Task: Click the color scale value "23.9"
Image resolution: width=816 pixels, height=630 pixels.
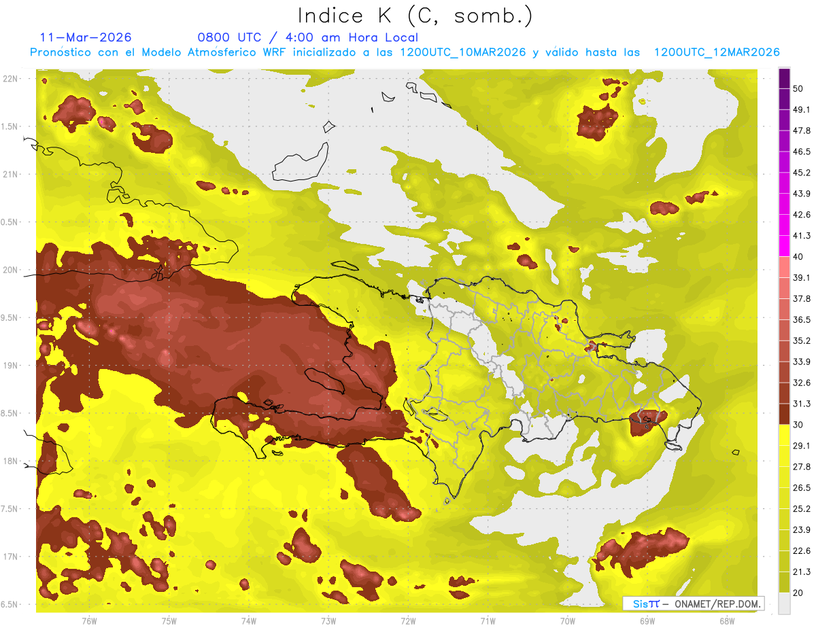Action: 801,530
